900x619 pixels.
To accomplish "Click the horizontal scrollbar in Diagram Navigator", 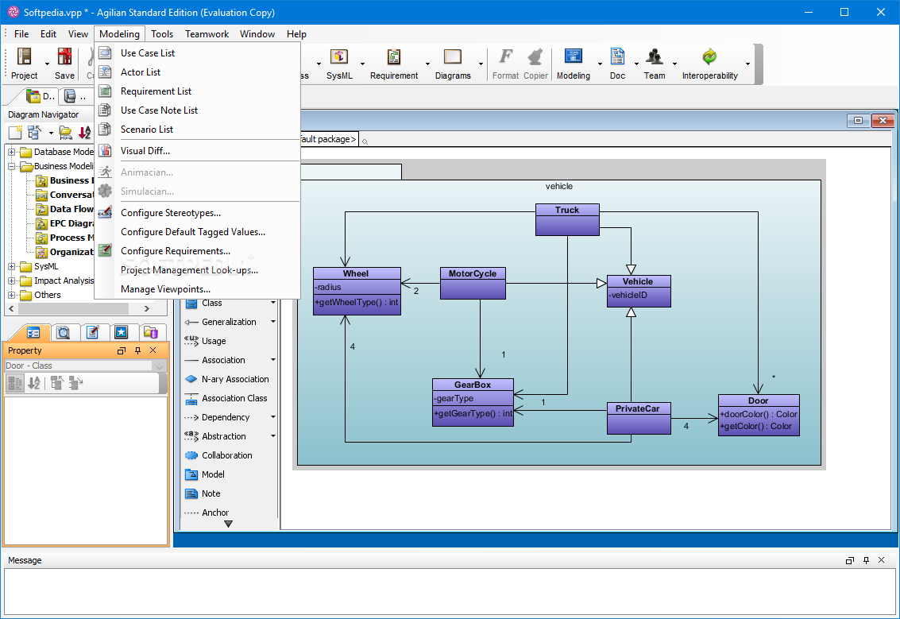I will pyautogui.click(x=73, y=309).
